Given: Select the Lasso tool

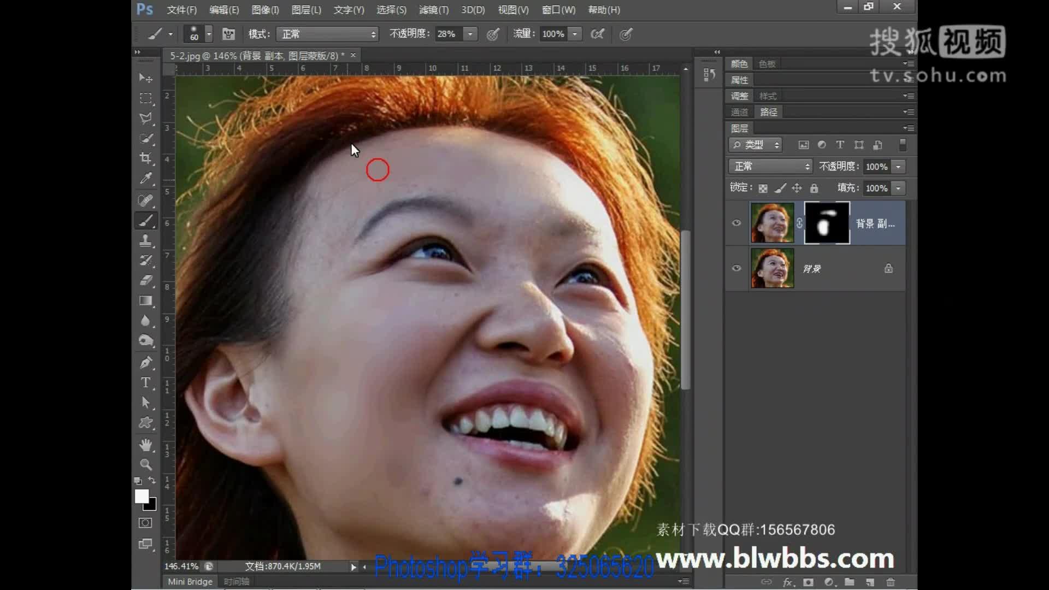Looking at the screenshot, I should point(145,118).
